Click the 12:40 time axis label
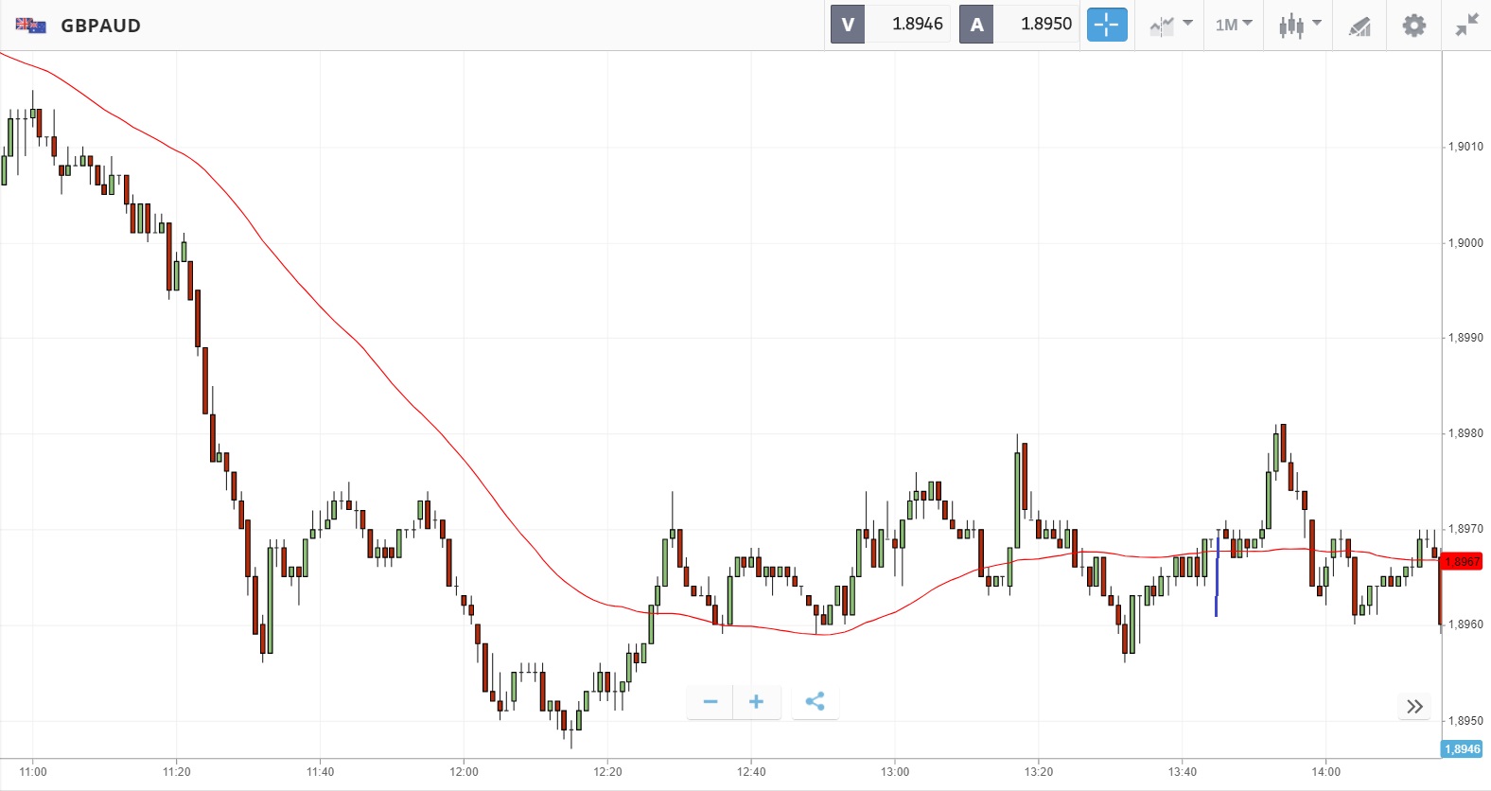 click(x=751, y=772)
